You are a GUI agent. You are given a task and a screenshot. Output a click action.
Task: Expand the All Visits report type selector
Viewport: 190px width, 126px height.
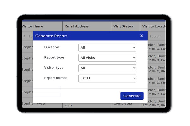(x=107, y=58)
